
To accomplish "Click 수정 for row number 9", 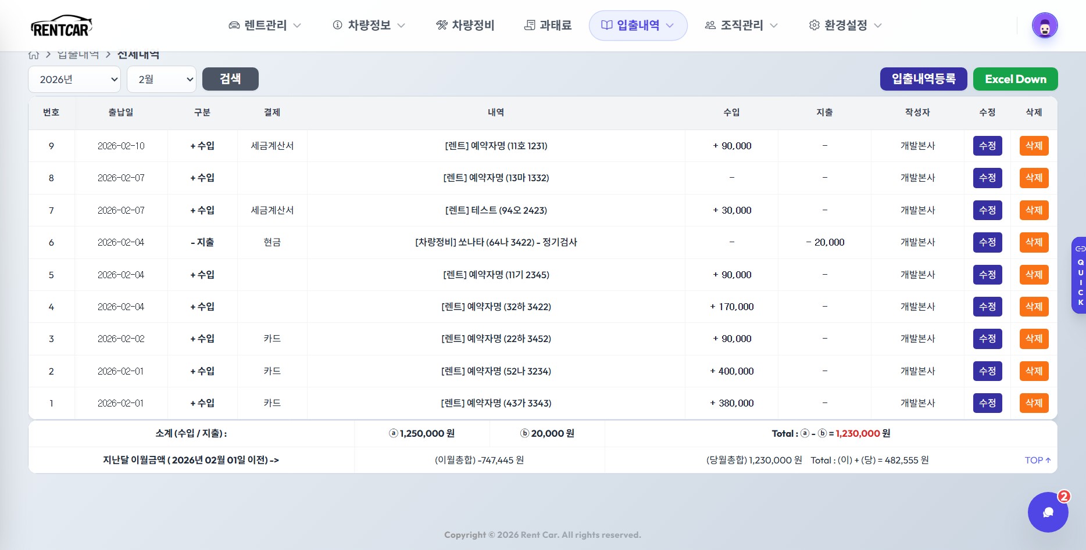I will [x=987, y=146].
